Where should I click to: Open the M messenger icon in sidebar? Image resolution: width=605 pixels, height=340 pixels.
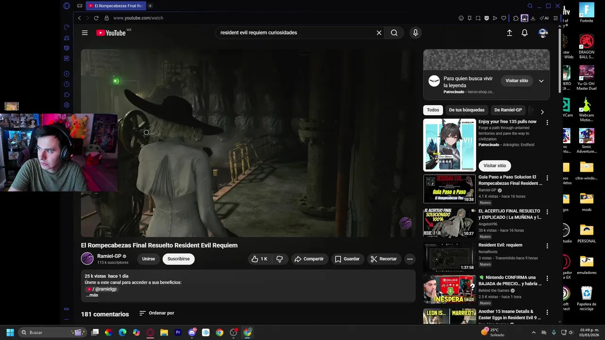pyautogui.click(x=67, y=59)
